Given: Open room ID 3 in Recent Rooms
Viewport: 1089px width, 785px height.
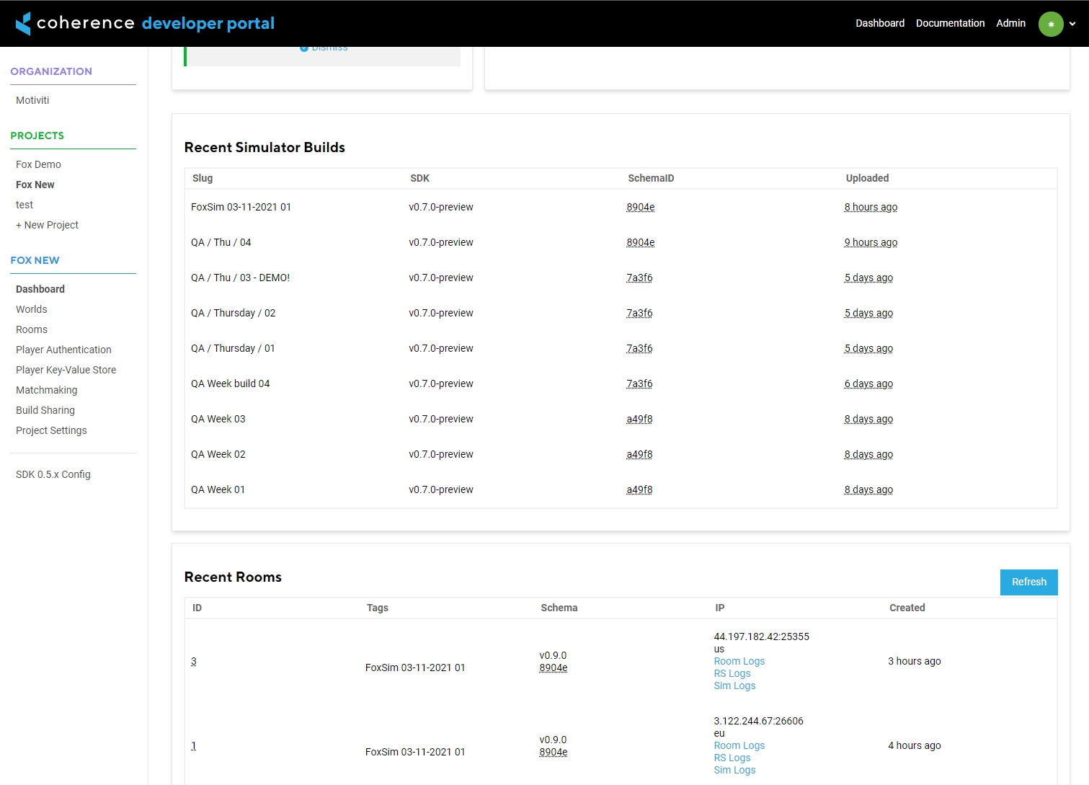Looking at the screenshot, I should pos(193,661).
